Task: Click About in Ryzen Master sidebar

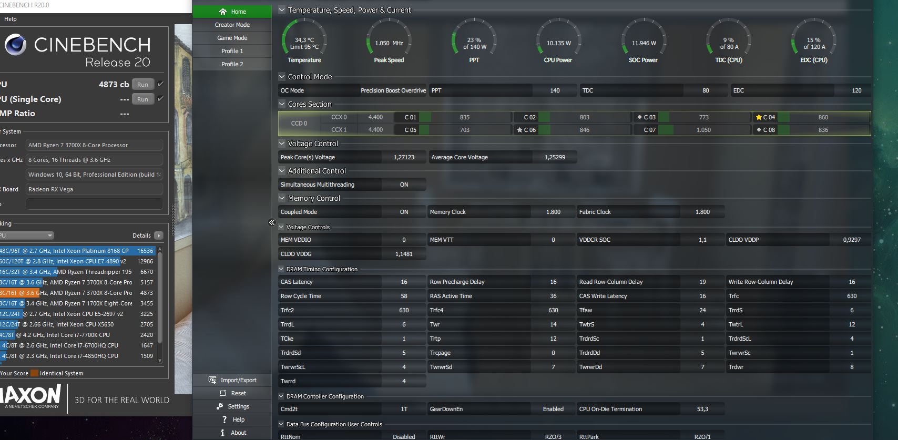Action: 232,433
